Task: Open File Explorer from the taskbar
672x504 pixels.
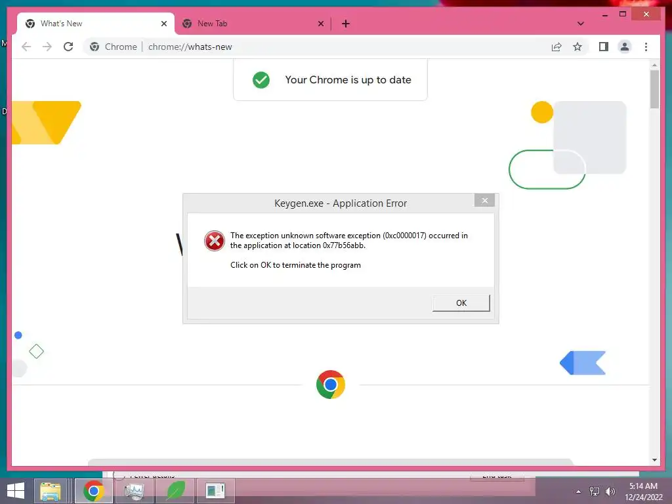Action: [x=51, y=491]
